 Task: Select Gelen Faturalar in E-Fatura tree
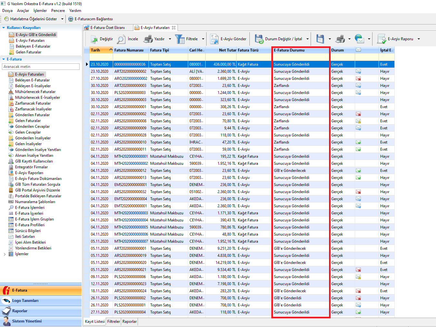tap(28, 121)
